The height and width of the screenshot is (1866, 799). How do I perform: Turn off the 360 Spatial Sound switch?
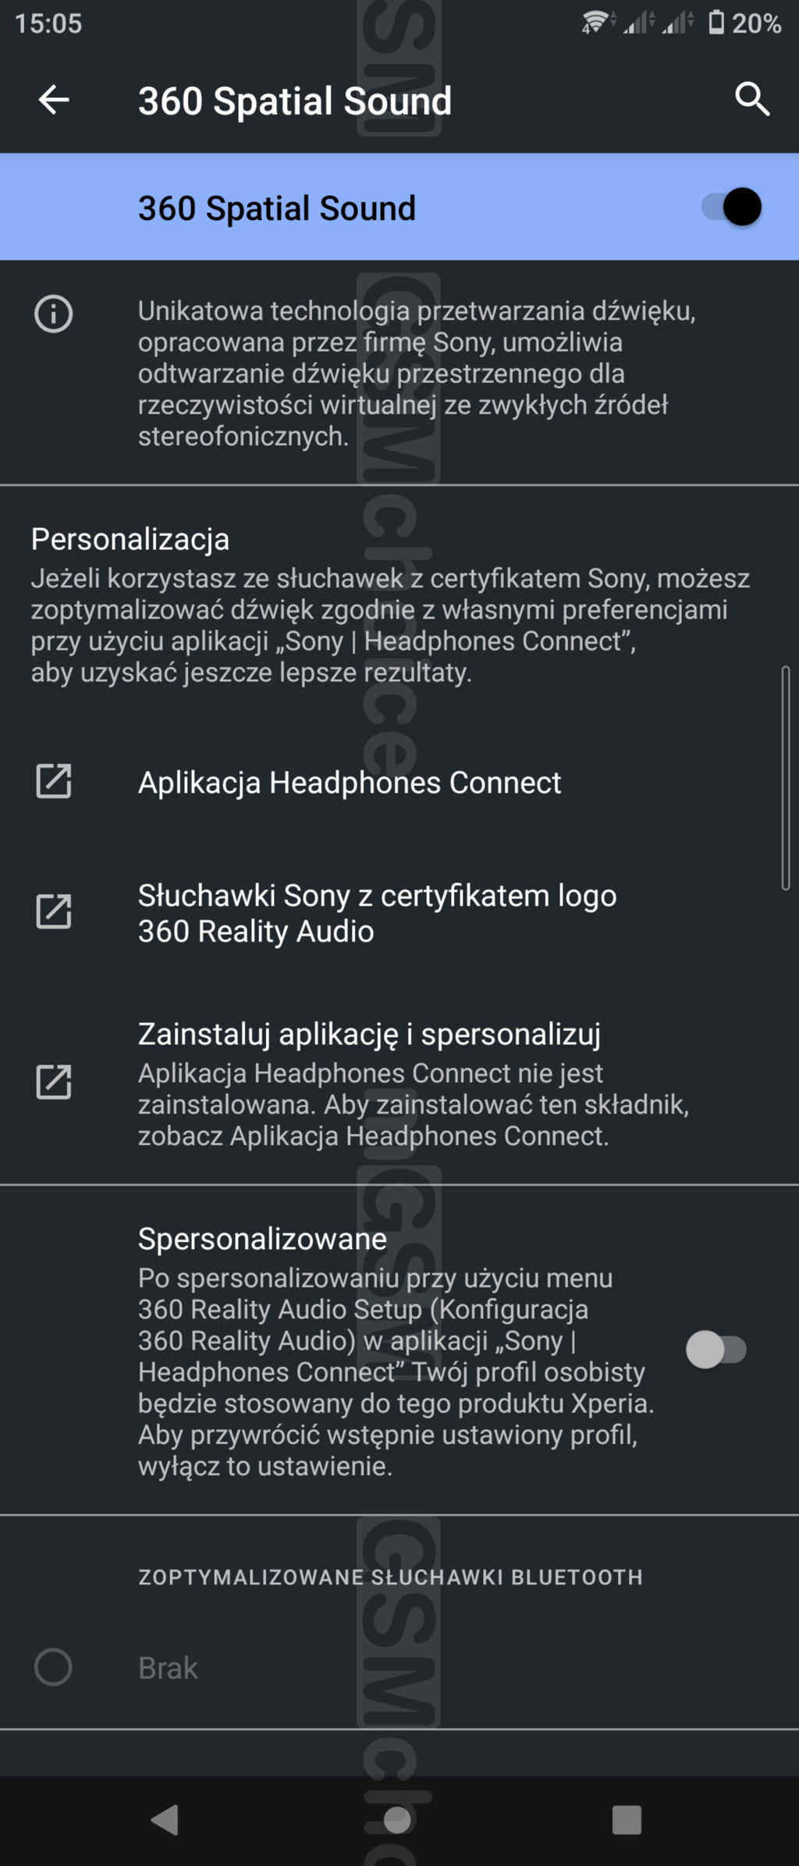[x=731, y=208]
